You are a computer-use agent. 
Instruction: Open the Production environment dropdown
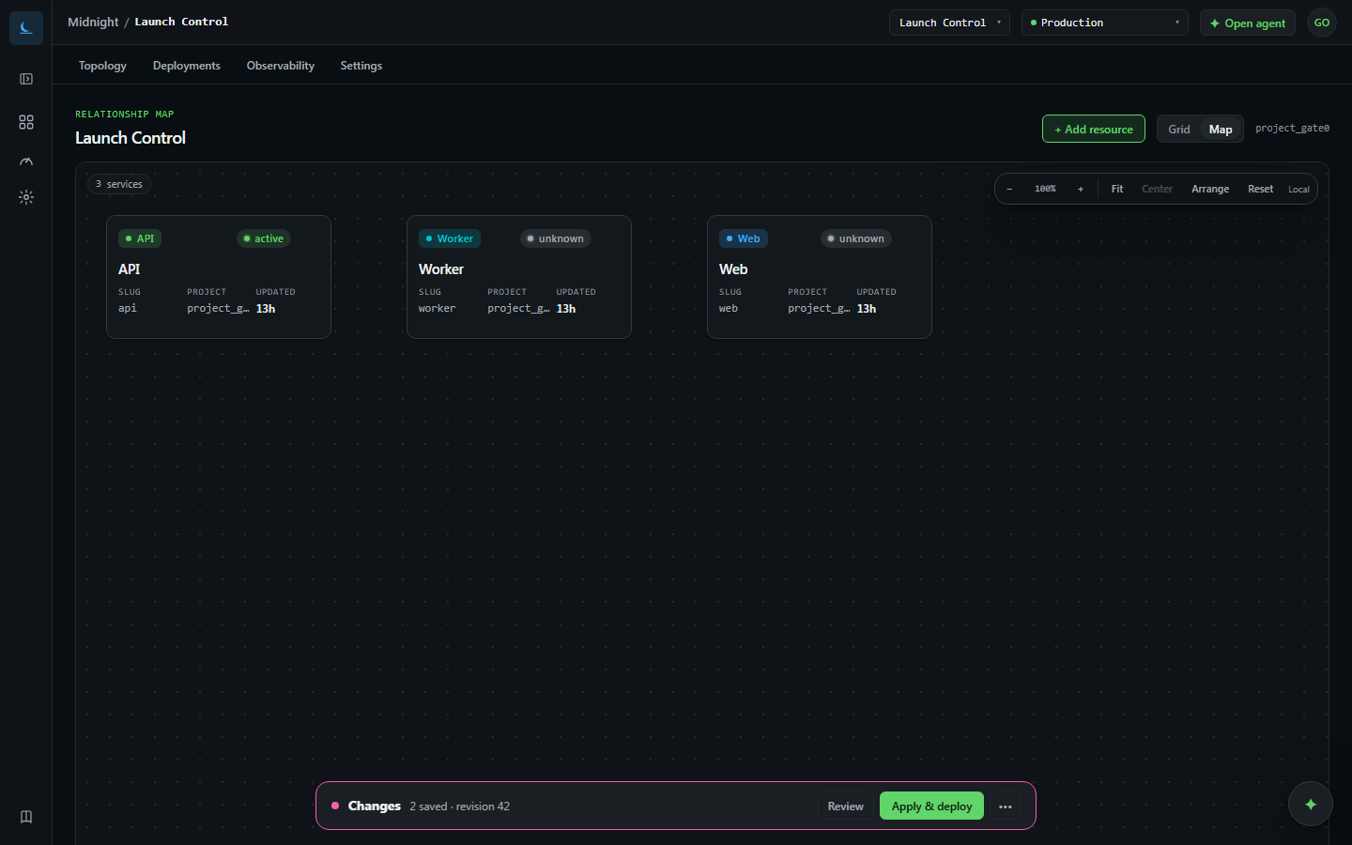coord(1105,23)
